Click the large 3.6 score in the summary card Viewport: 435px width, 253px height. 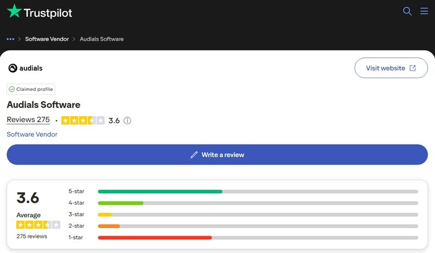pos(28,198)
